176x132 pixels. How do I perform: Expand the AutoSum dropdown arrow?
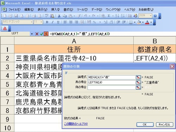pos(113,16)
